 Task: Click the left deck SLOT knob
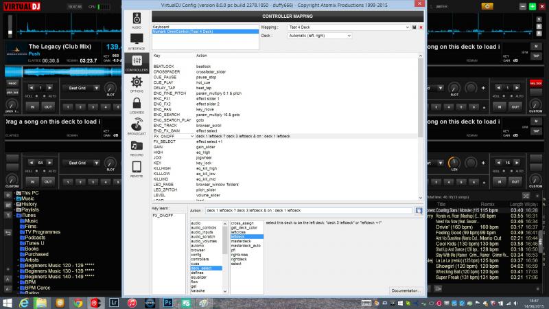[110, 89]
